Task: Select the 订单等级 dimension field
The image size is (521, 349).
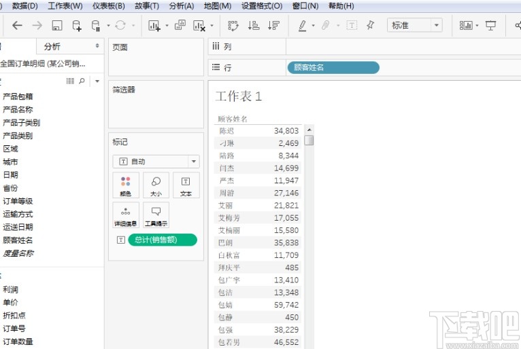Action: tap(18, 201)
